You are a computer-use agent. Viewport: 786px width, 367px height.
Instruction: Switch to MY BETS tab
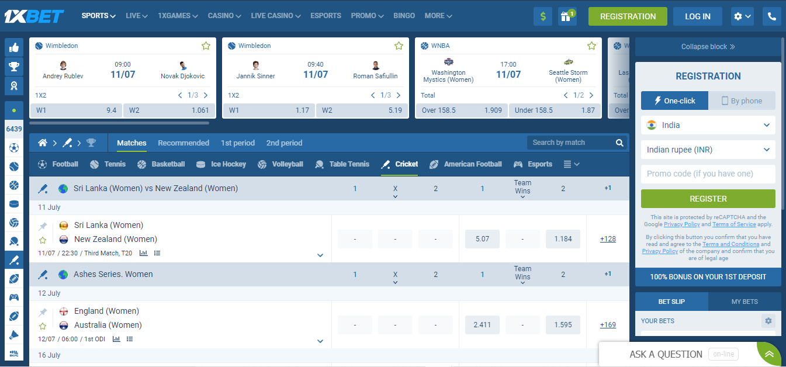click(745, 302)
